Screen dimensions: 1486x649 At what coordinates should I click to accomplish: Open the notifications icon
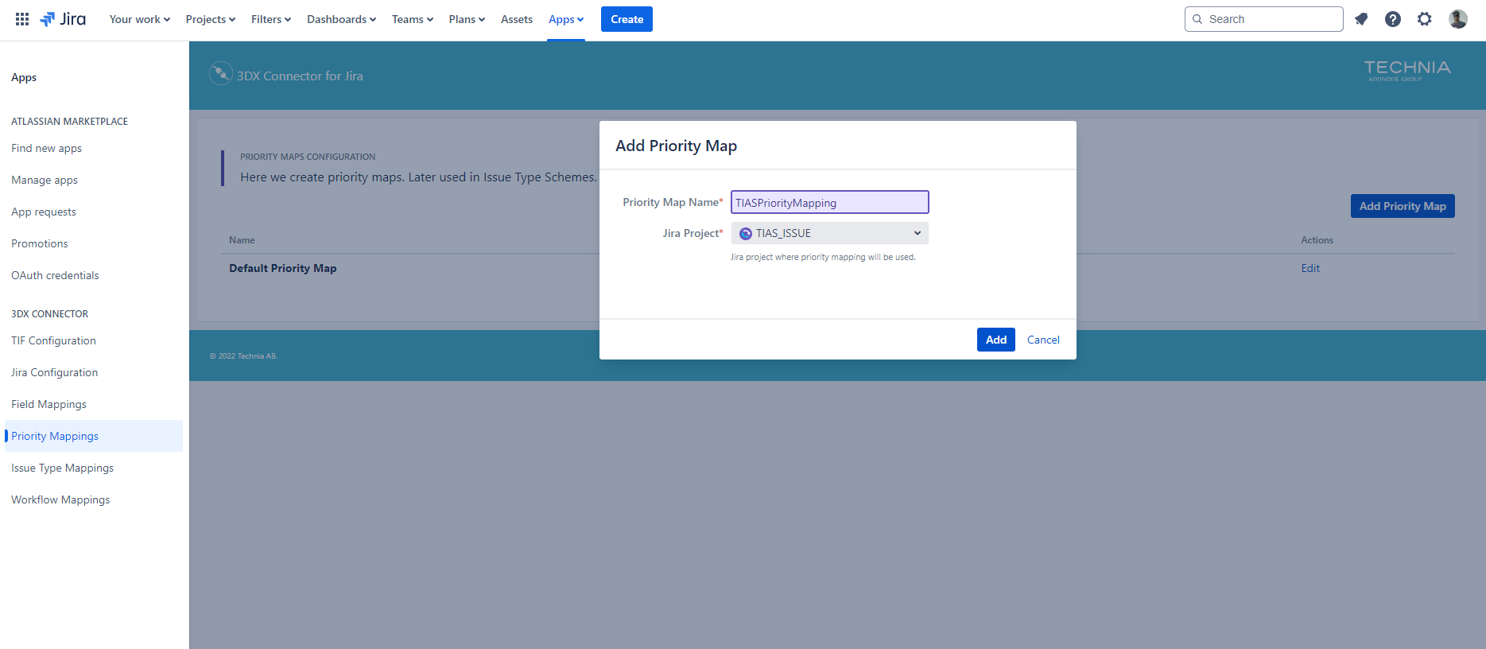point(1361,19)
